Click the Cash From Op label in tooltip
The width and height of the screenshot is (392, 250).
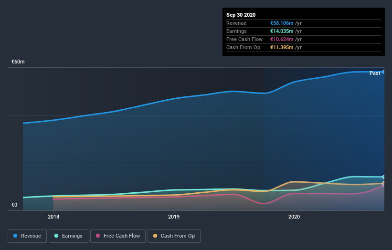click(243, 47)
